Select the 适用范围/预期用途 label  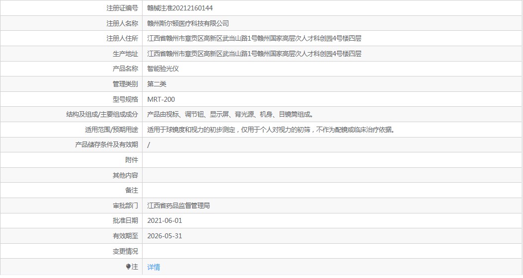[x=111, y=130]
